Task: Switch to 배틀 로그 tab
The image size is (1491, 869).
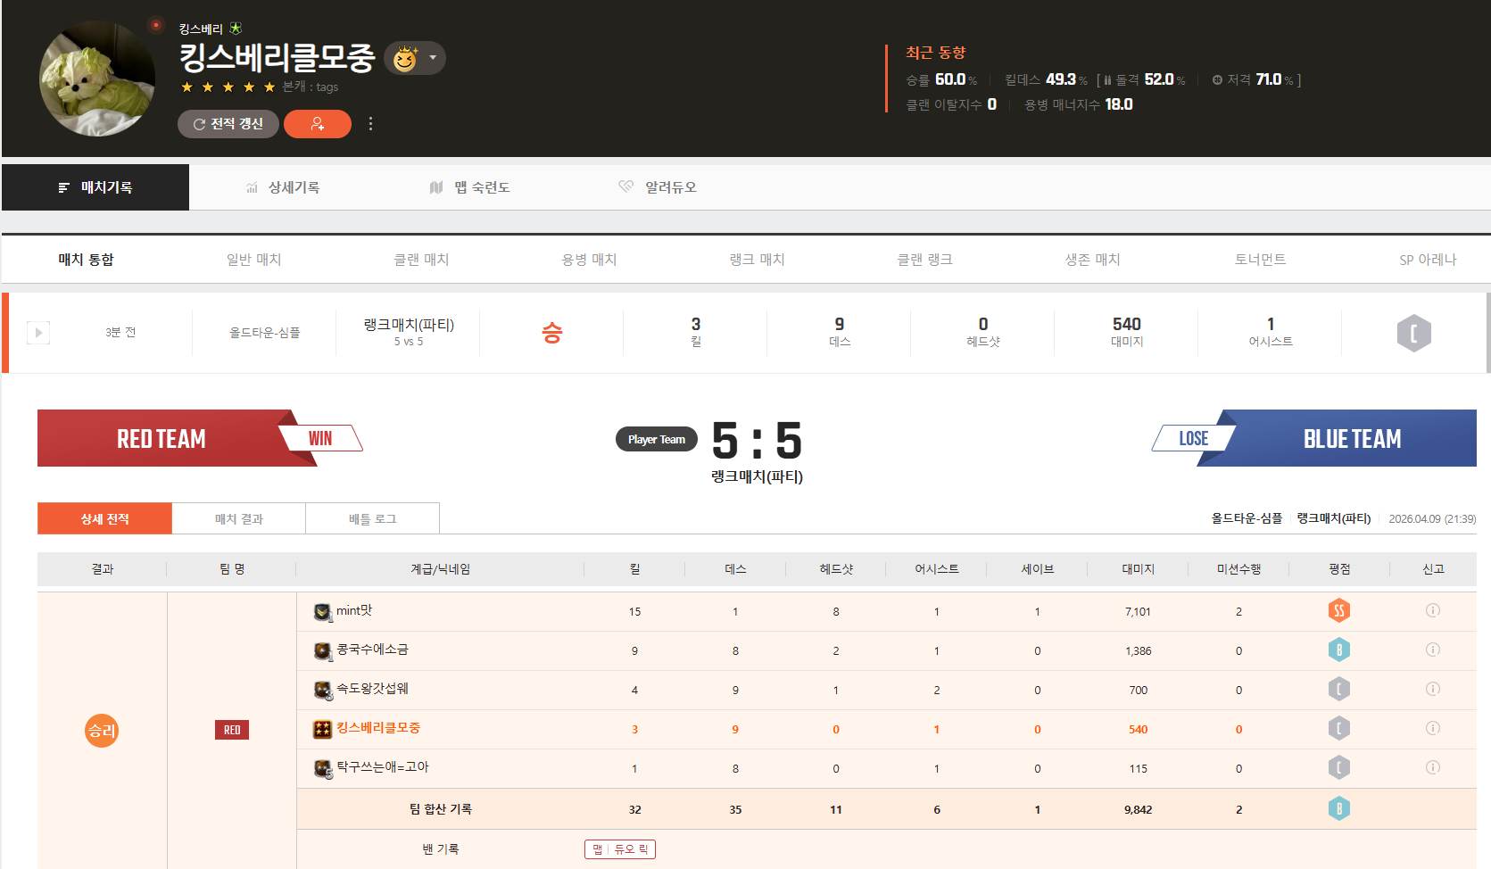Action: point(372,518)
